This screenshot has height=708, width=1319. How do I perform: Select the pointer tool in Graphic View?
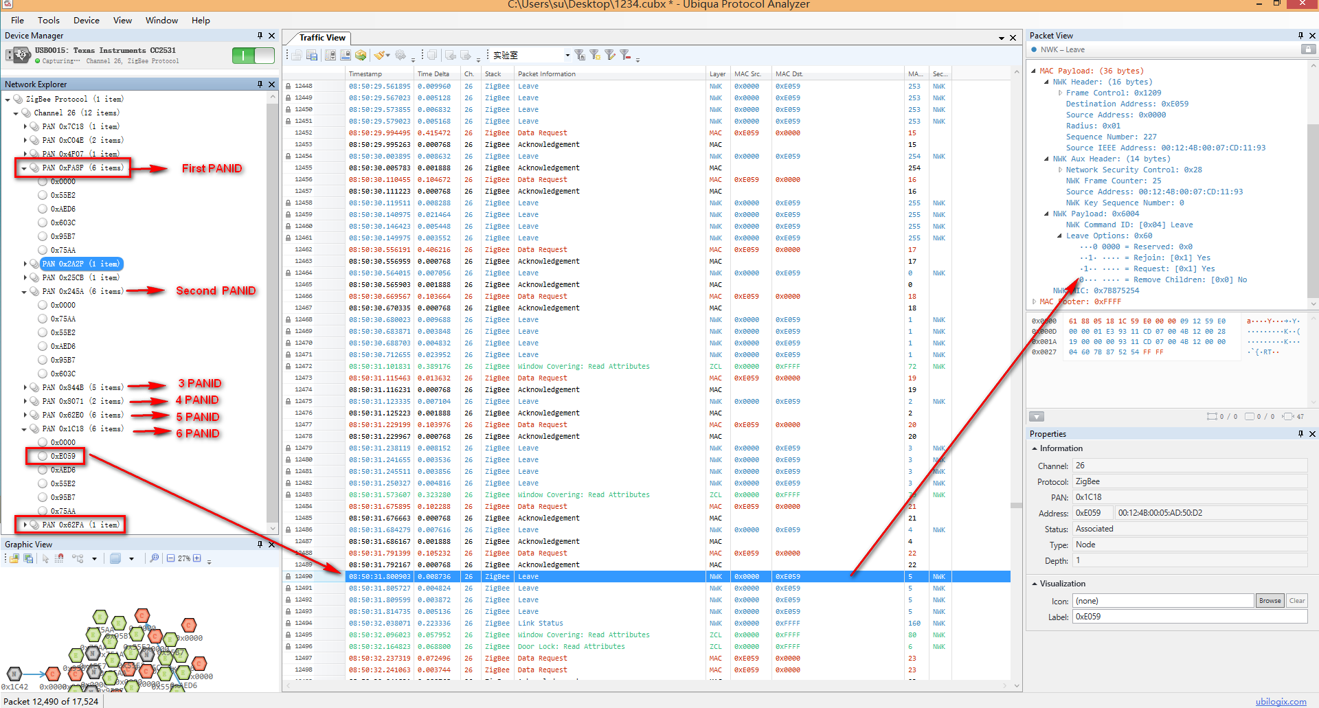point(45,558)
